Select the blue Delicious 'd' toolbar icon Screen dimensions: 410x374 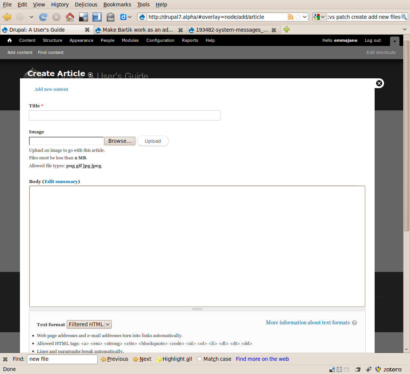pos(124,17)
